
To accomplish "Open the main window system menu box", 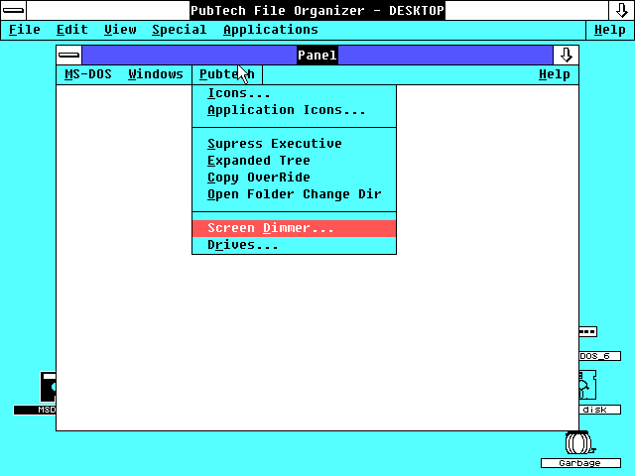I will coord(13,10).
